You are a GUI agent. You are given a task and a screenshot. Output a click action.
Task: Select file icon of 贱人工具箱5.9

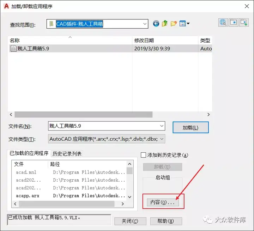click(x=13, y=48)
